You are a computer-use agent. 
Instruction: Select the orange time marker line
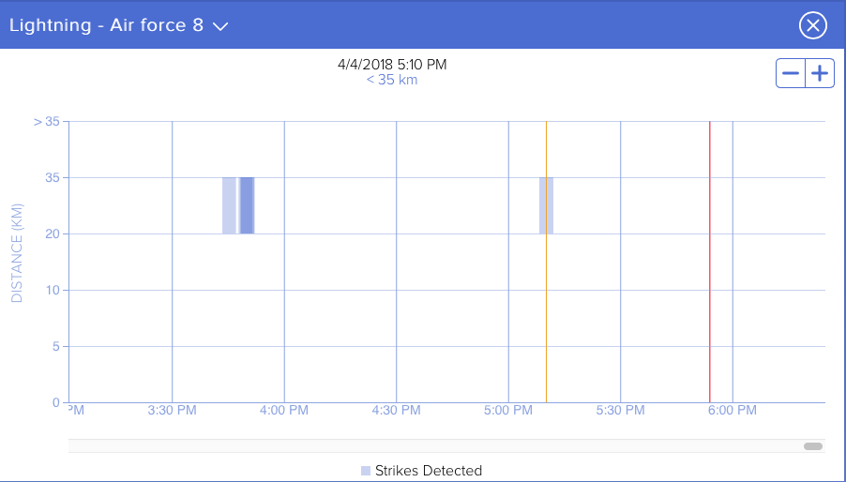click(x=546, y=281)
